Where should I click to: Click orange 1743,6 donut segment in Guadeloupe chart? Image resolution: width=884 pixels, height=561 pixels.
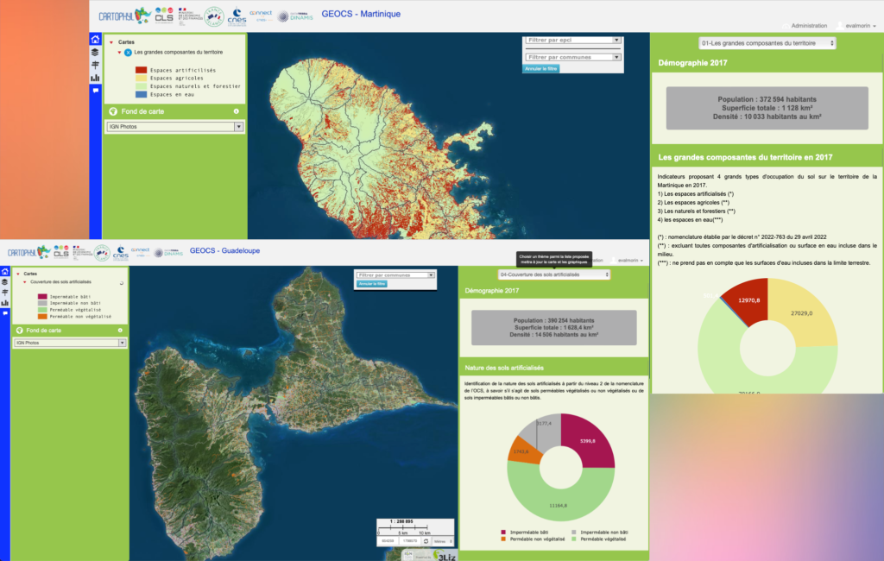522,451
